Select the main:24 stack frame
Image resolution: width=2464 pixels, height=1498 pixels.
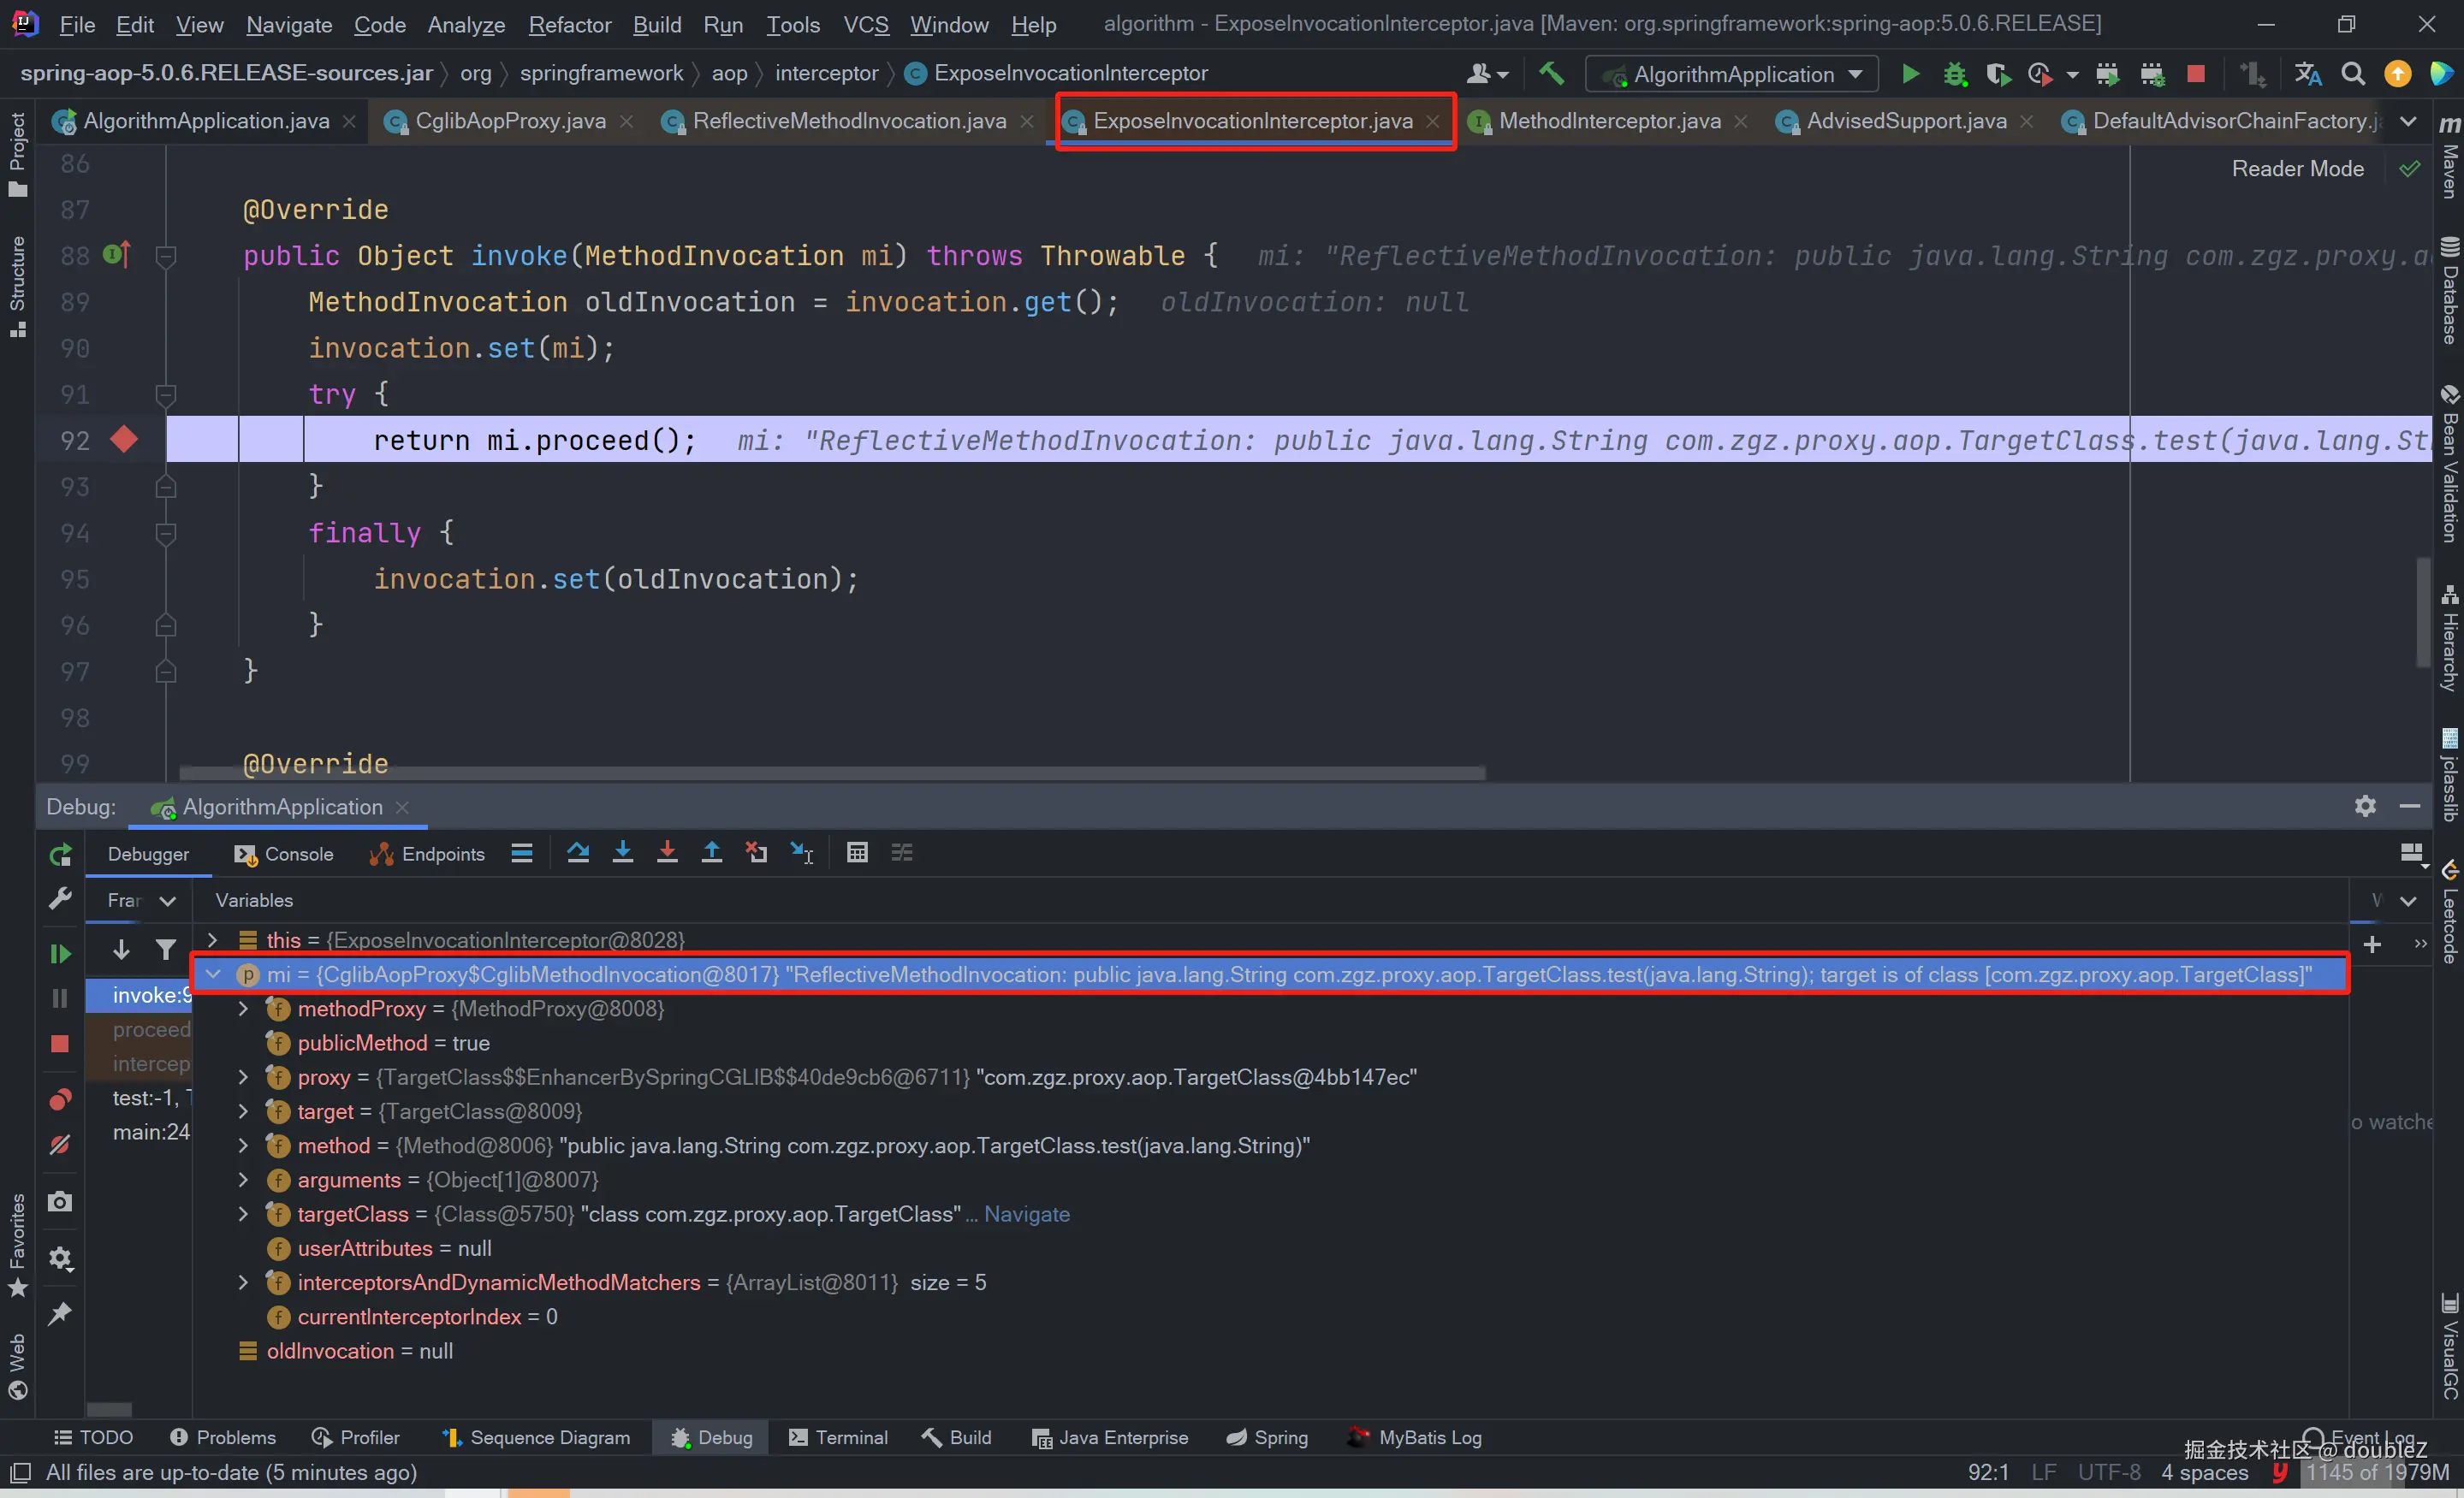pyautogui.click(x=150, y=1132)
